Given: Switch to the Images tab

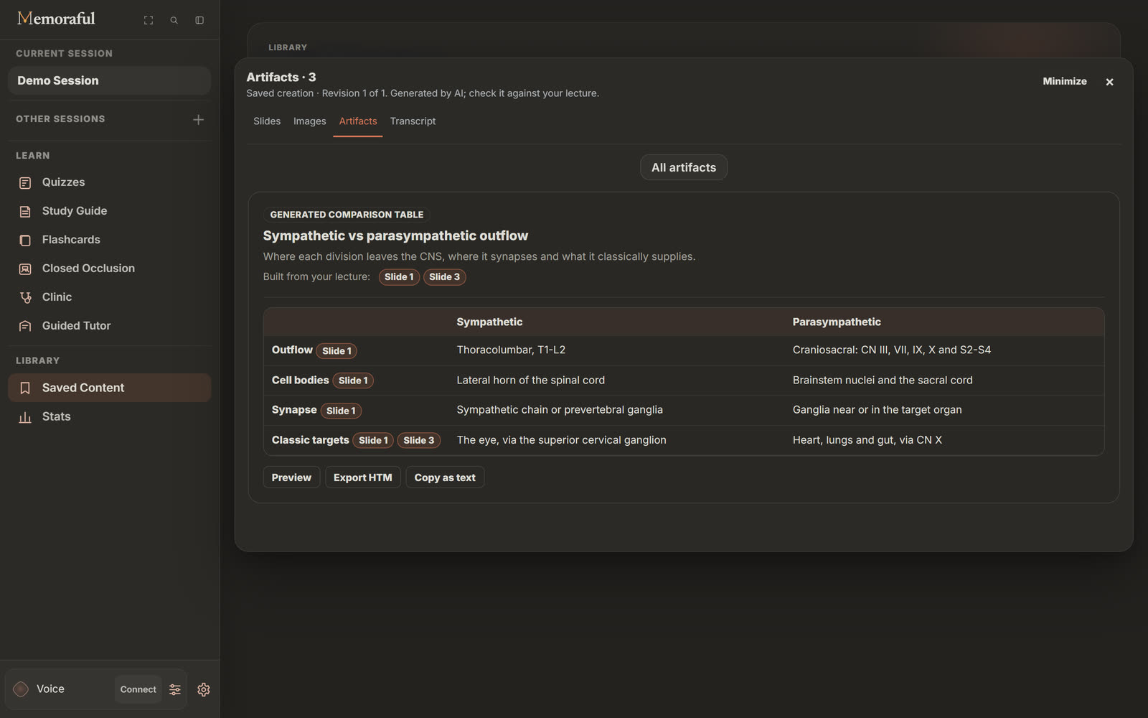Looking at the screenshot, I should coord(310,121).
